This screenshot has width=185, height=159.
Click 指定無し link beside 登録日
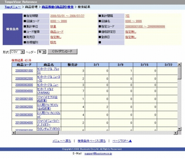131,37
